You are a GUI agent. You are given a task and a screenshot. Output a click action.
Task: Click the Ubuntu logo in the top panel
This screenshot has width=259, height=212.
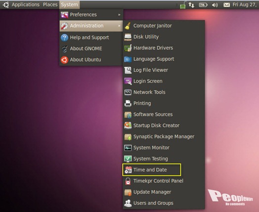click(x=6, y=4)
